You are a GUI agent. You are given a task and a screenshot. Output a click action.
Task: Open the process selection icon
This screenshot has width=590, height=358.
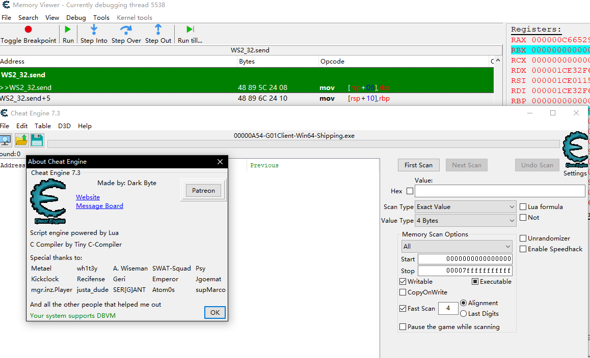(6, 140)
